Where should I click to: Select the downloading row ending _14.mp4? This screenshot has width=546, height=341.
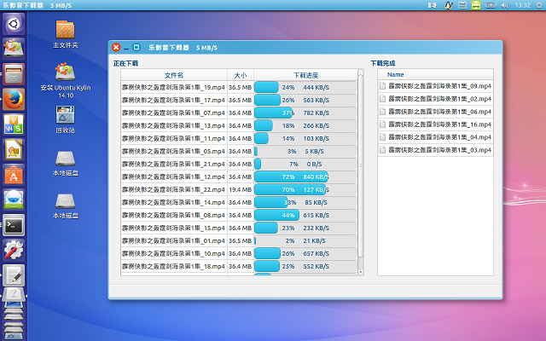(x=239, y=203)
